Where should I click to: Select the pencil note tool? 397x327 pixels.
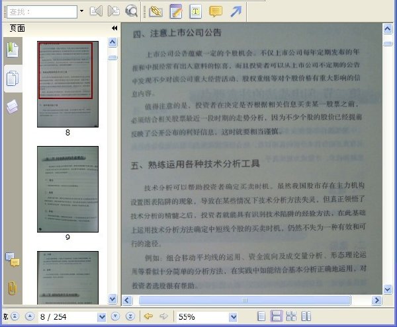click(176, 11)
